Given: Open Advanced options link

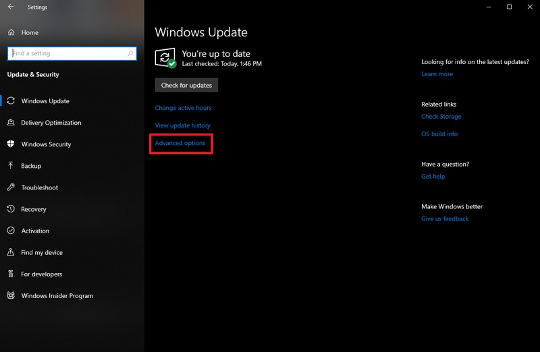Looking at the screenshot, I should (x=180, y=143).
